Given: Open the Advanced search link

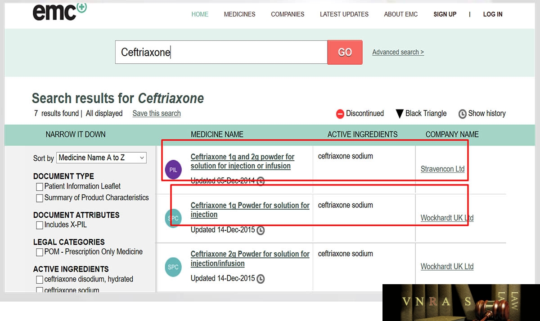Looking at the screenshot, I should (x=398, y=52).
